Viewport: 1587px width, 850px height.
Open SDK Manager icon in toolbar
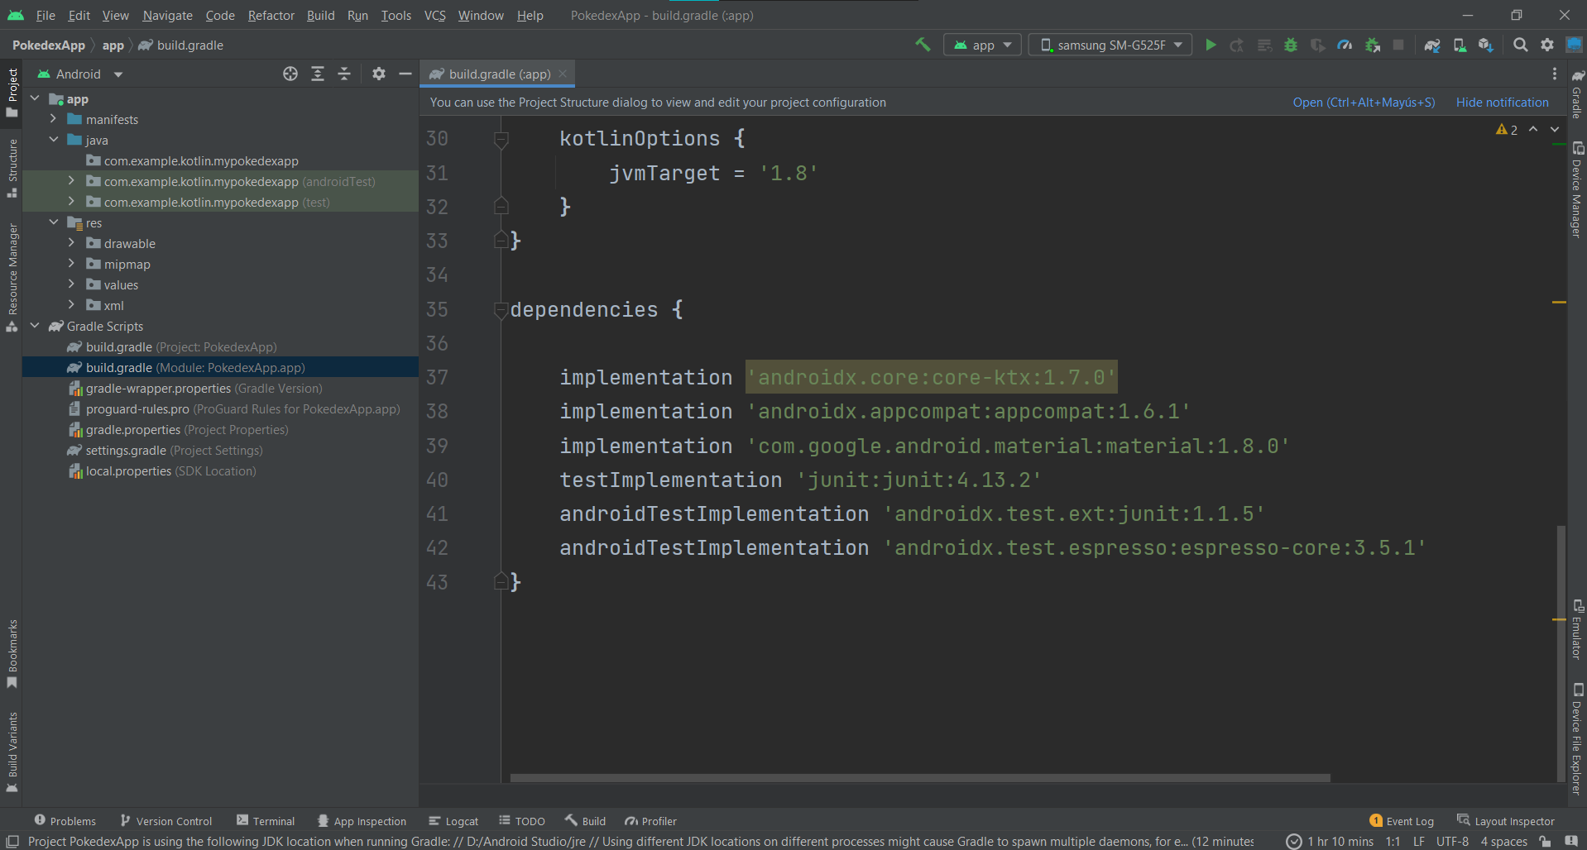tap(1486, 45)
